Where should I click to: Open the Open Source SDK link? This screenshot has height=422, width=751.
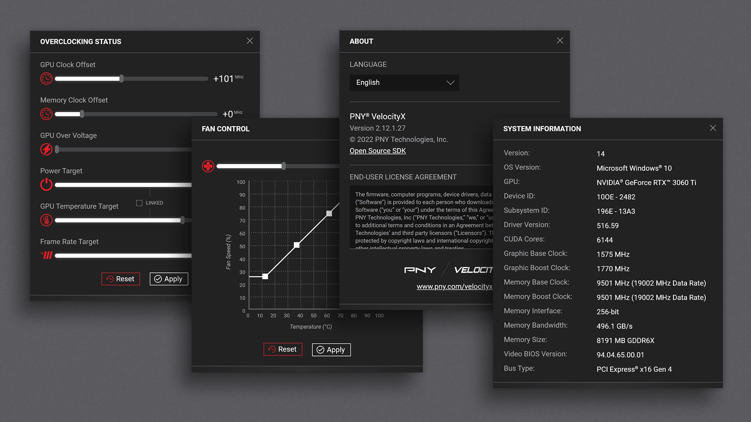377,151
